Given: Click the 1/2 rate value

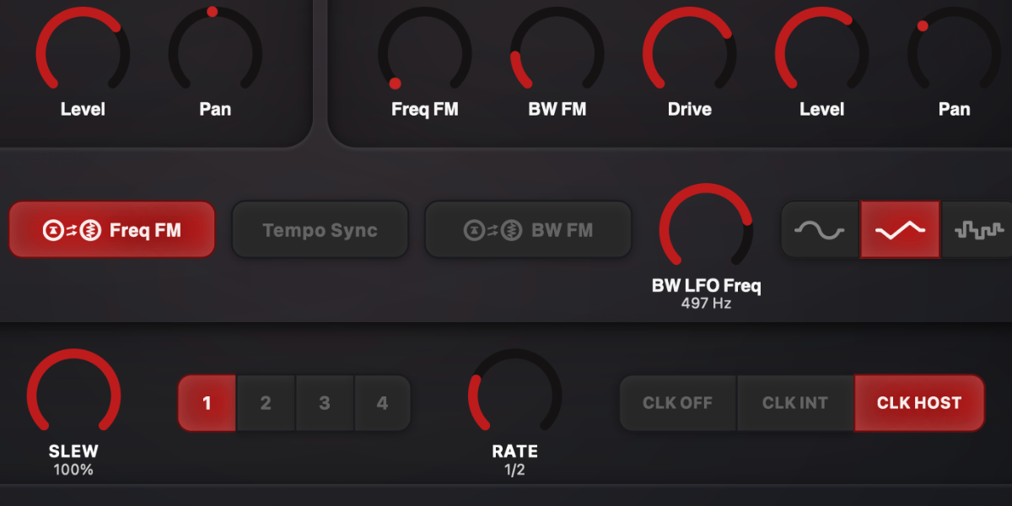Looking at the screenshot, I should coord(514,470).
